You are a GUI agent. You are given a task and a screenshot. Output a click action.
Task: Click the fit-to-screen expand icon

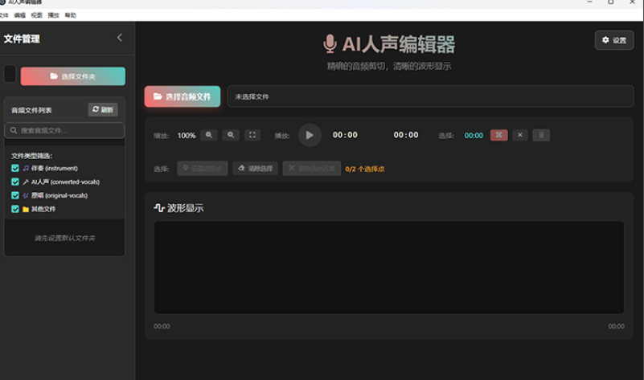pyautogui.click(x=252, y=135)
